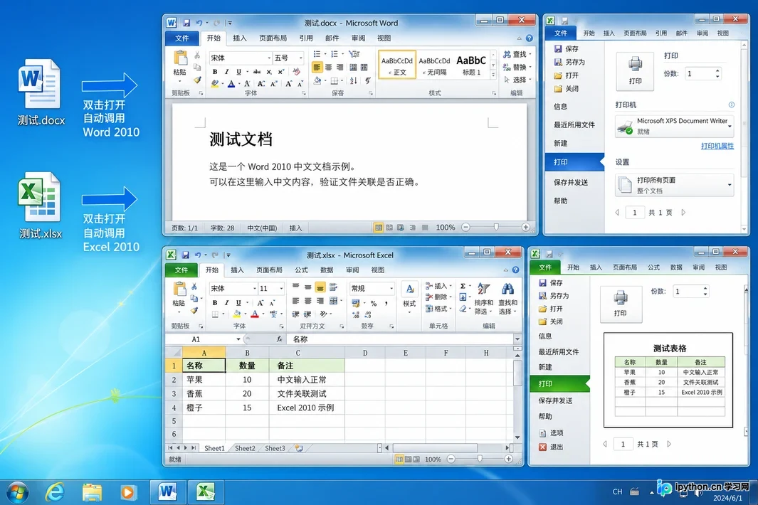This screenshot has height=505, width=758.
Task: Expand Word styles gallery more arrow
Action: [x=493, y=75]
